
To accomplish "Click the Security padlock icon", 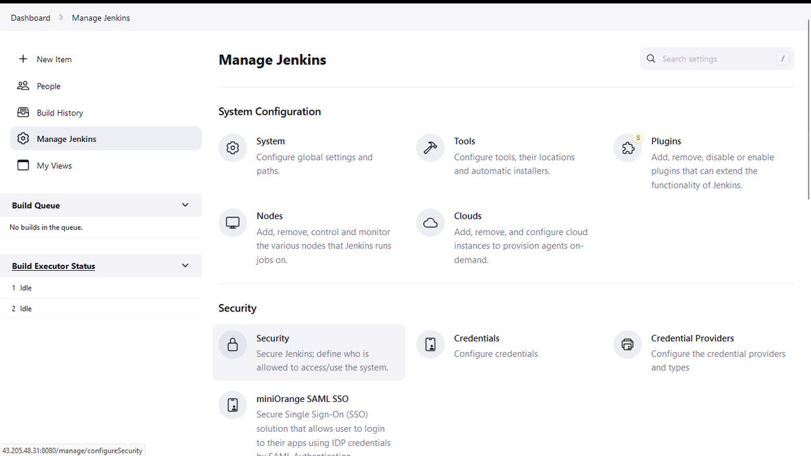I will point(232,345).
